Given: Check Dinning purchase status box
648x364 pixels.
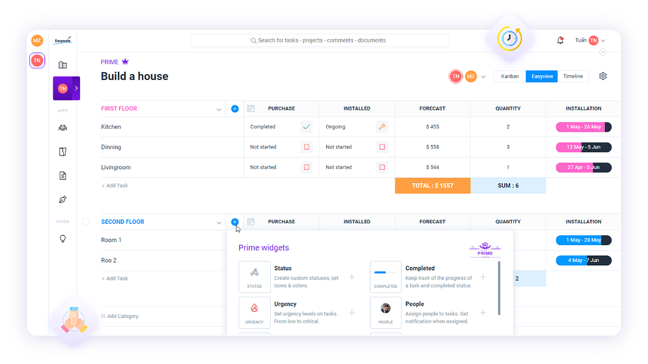Looking at the screenshot, I should (307, 147).
